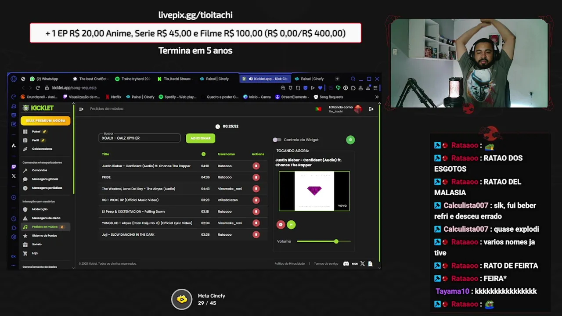
Task: Click the Username column header
Action: click(226, 154)
